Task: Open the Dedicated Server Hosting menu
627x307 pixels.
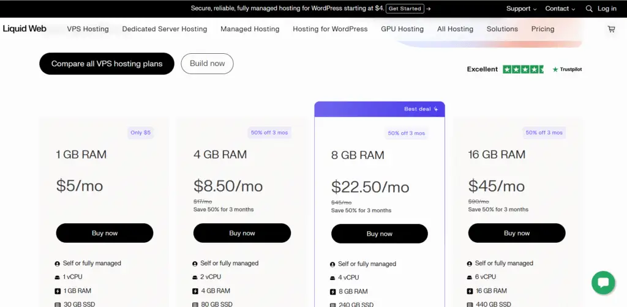Action: [164, 29]
